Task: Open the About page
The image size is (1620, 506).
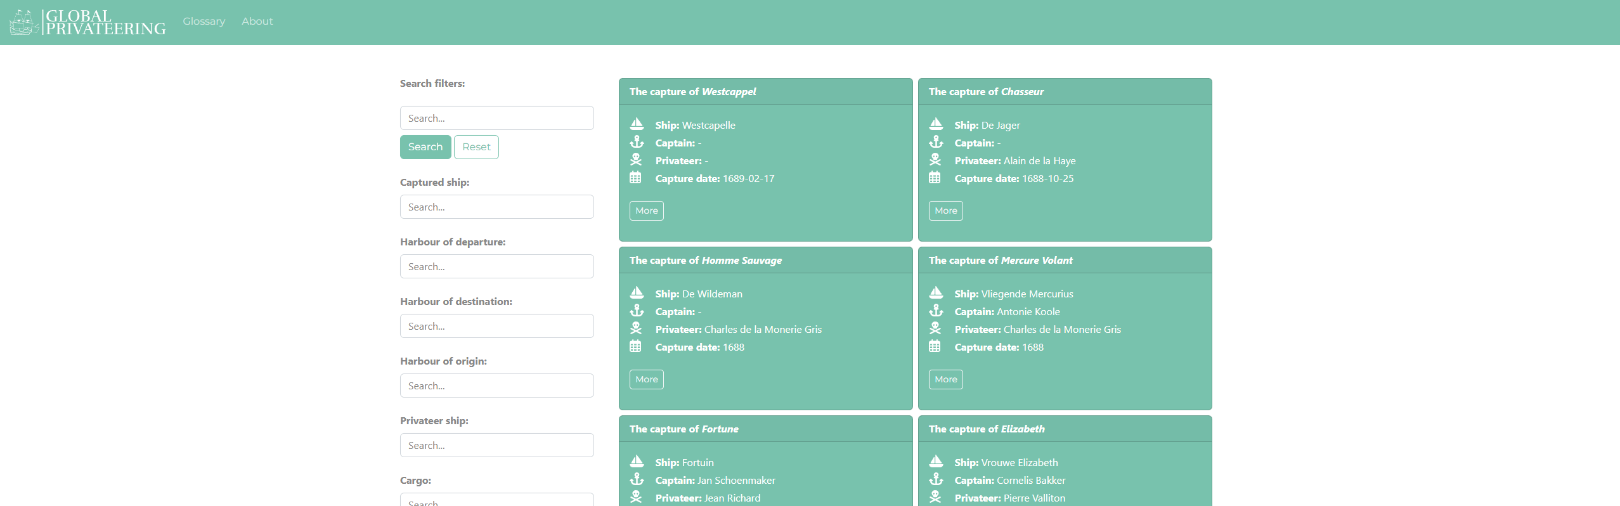Action: [257, 22]
